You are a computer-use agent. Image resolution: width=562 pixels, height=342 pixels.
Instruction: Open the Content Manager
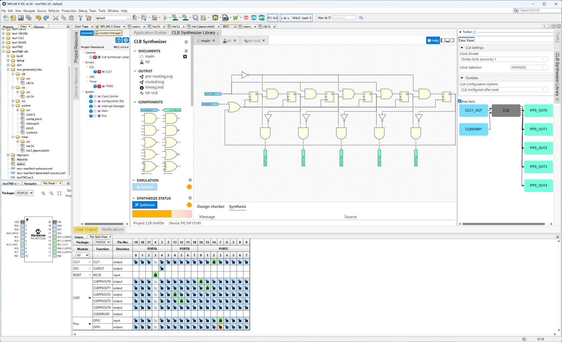(108, 33)
